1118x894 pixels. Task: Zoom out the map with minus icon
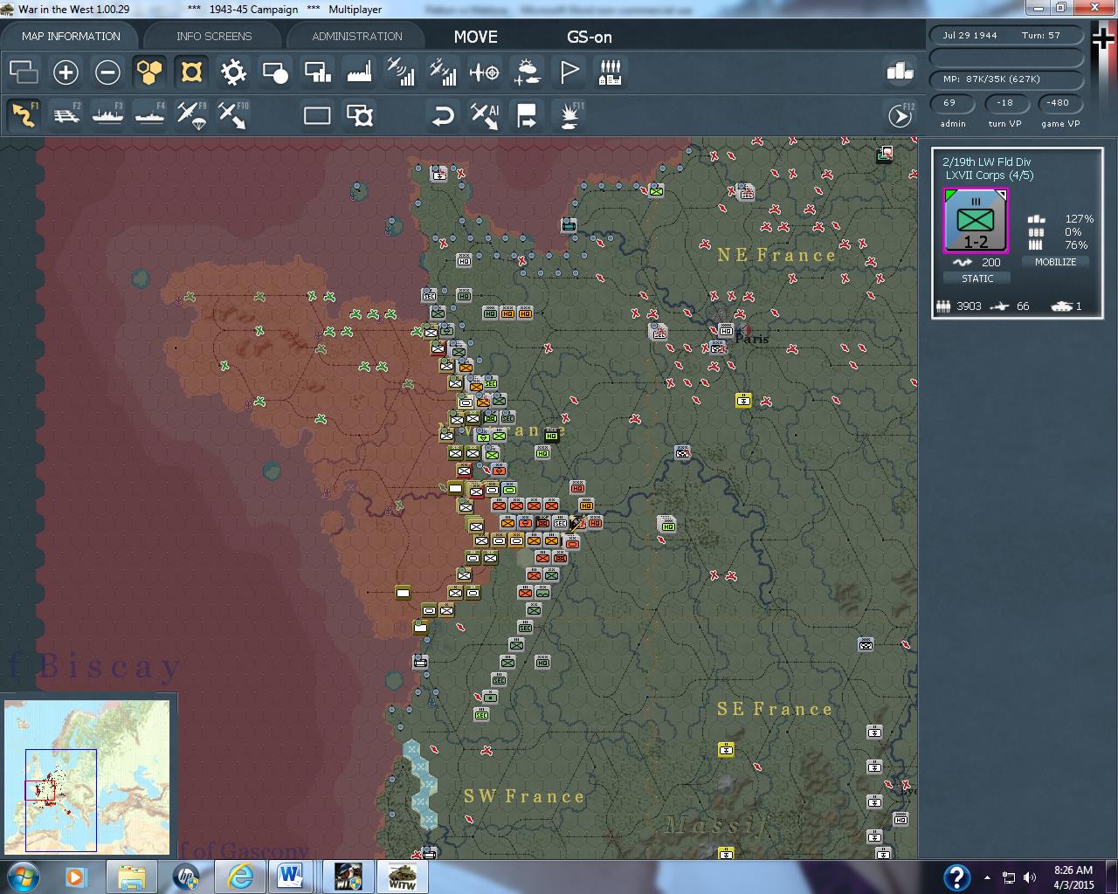click(x=107, y=72)
